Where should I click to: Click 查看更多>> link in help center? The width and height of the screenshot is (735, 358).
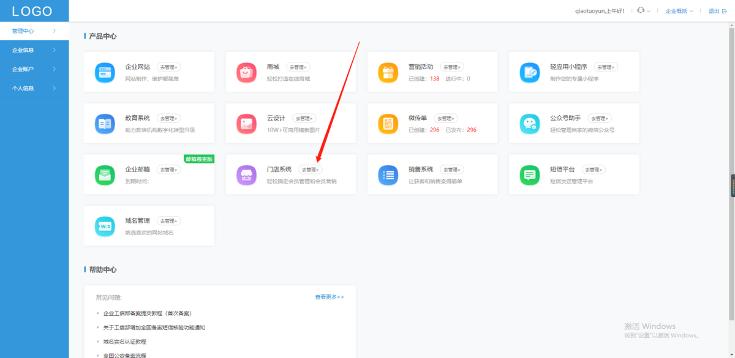coord(330,297)
